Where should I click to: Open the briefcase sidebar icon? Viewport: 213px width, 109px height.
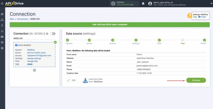(2, 31)
